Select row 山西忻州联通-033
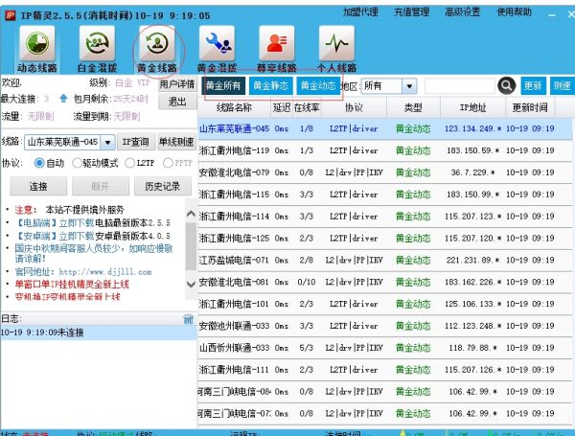Viewport: 575px width, 436px height. click(385, 348)
